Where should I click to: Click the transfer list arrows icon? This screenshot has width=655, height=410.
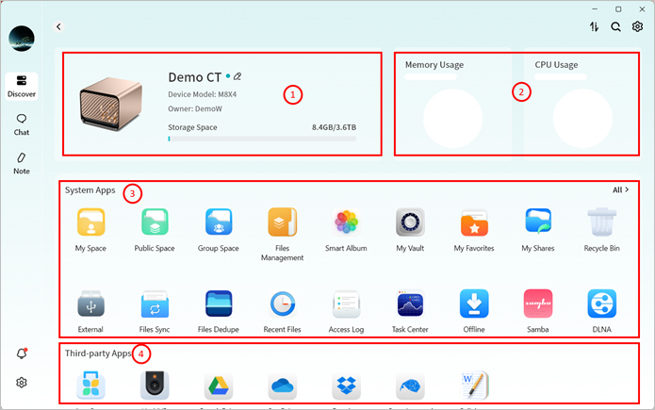(594, 27)
